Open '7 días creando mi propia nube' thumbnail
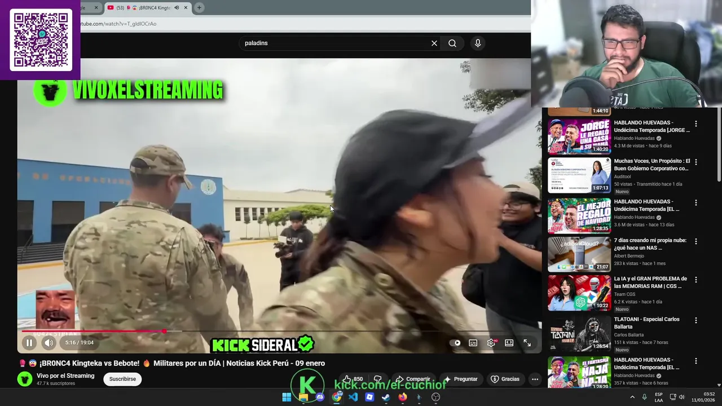 click(x=579, y=254)
